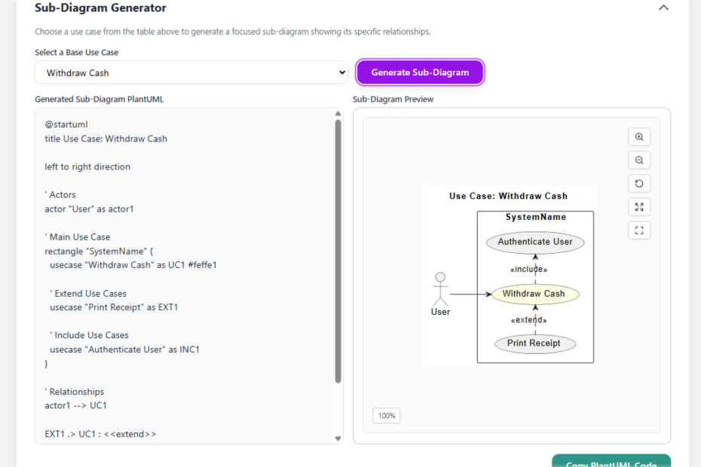Image resolution: width=701 pixels, height=467 pixels.
Task: Select the zoom-in icon on the preview
Action: 639,136
